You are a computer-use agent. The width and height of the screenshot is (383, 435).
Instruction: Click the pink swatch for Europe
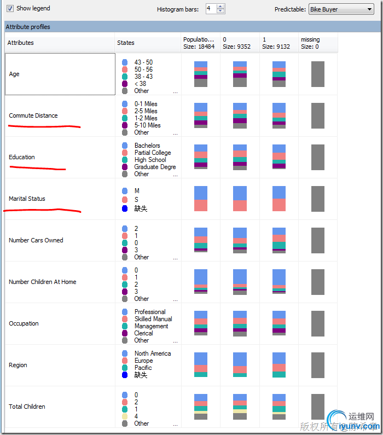[x=125, y=361]
